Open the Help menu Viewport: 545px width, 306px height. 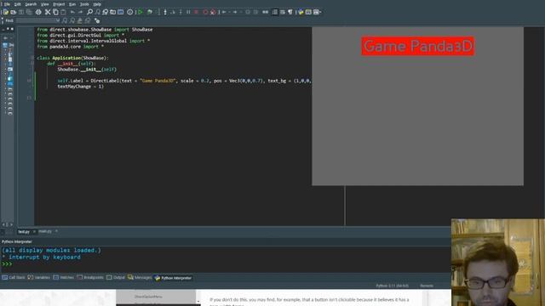[97, 4]
